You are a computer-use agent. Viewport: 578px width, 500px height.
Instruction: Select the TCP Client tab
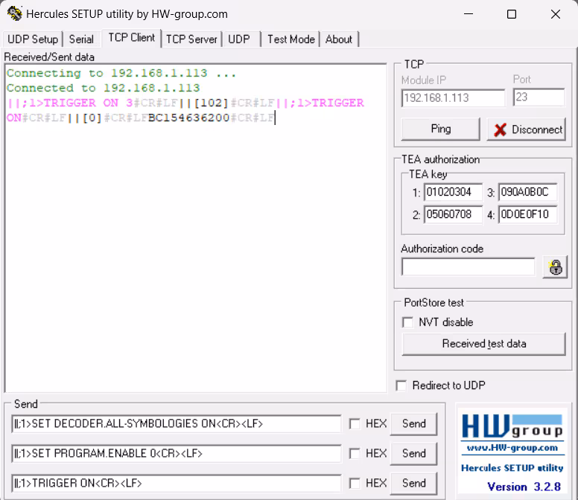click(x=132, y=37)
